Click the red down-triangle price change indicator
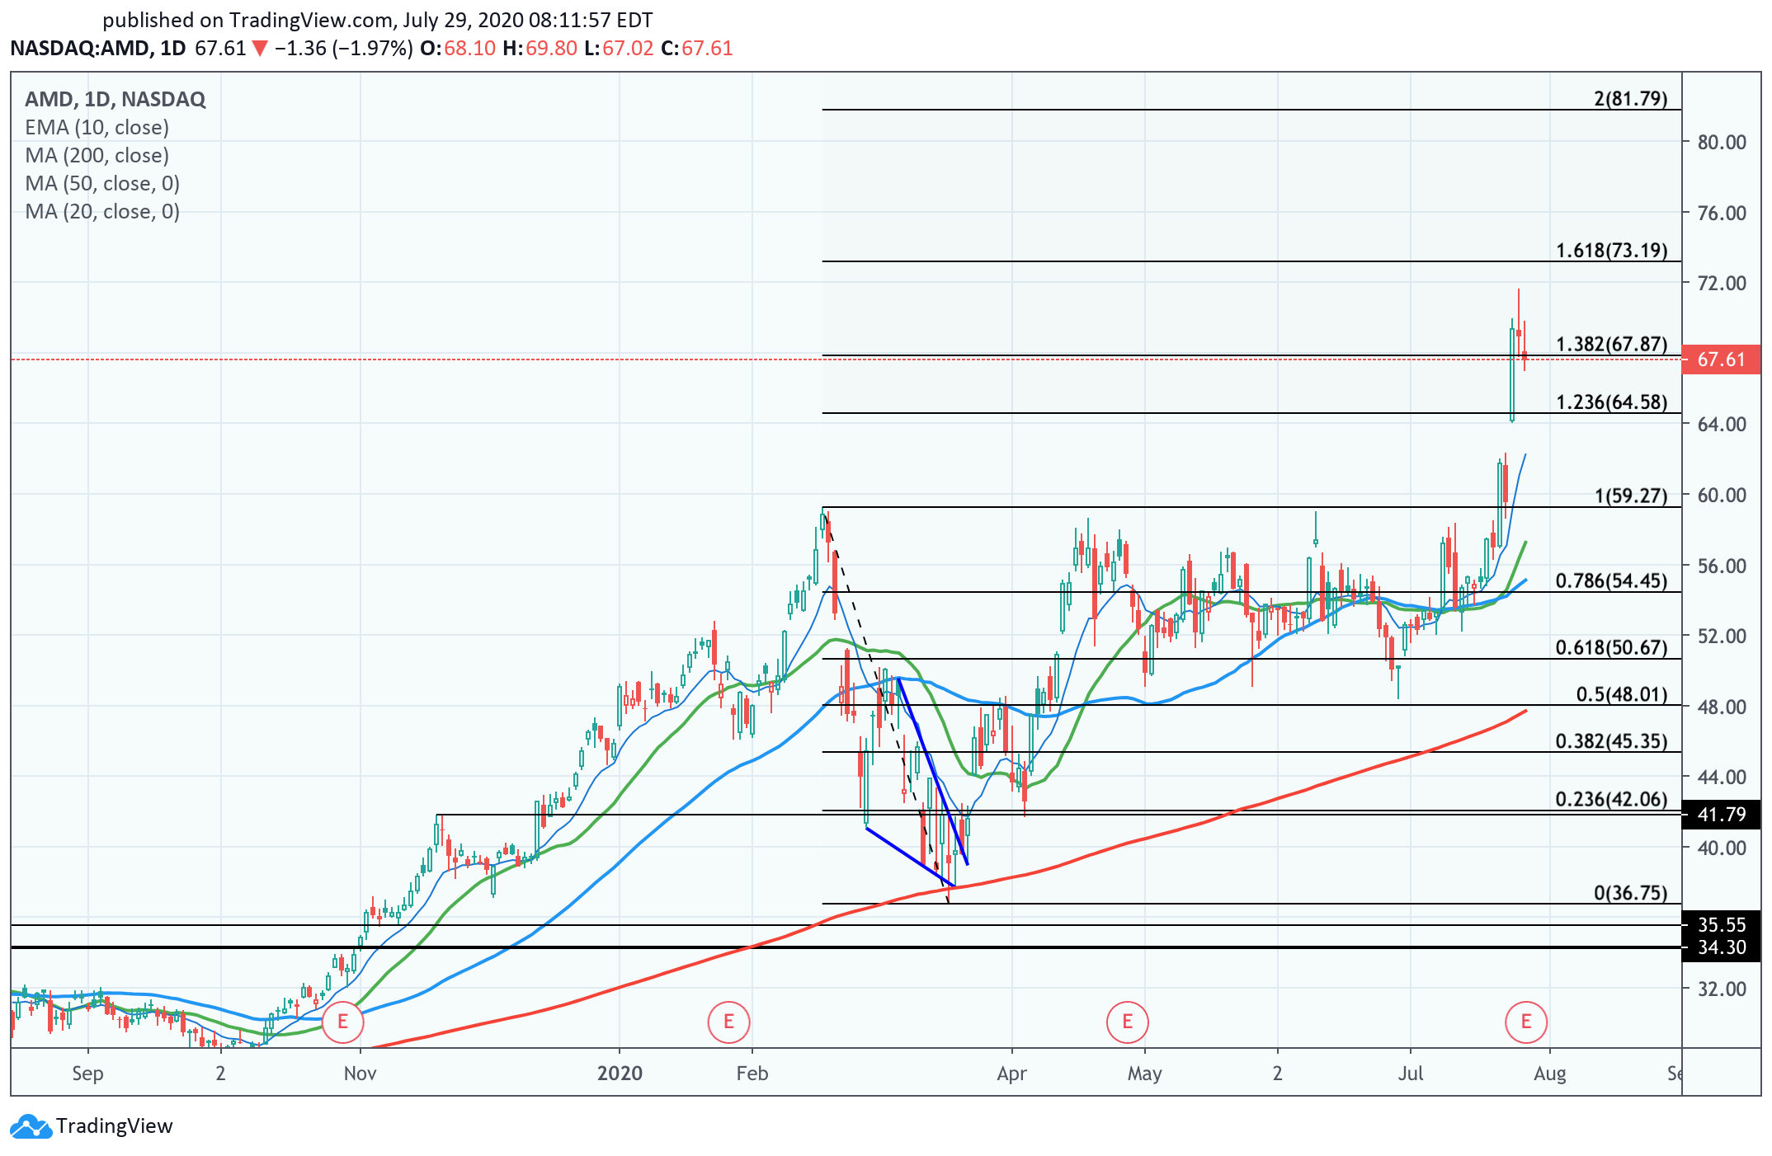 [x=260, y=49]
